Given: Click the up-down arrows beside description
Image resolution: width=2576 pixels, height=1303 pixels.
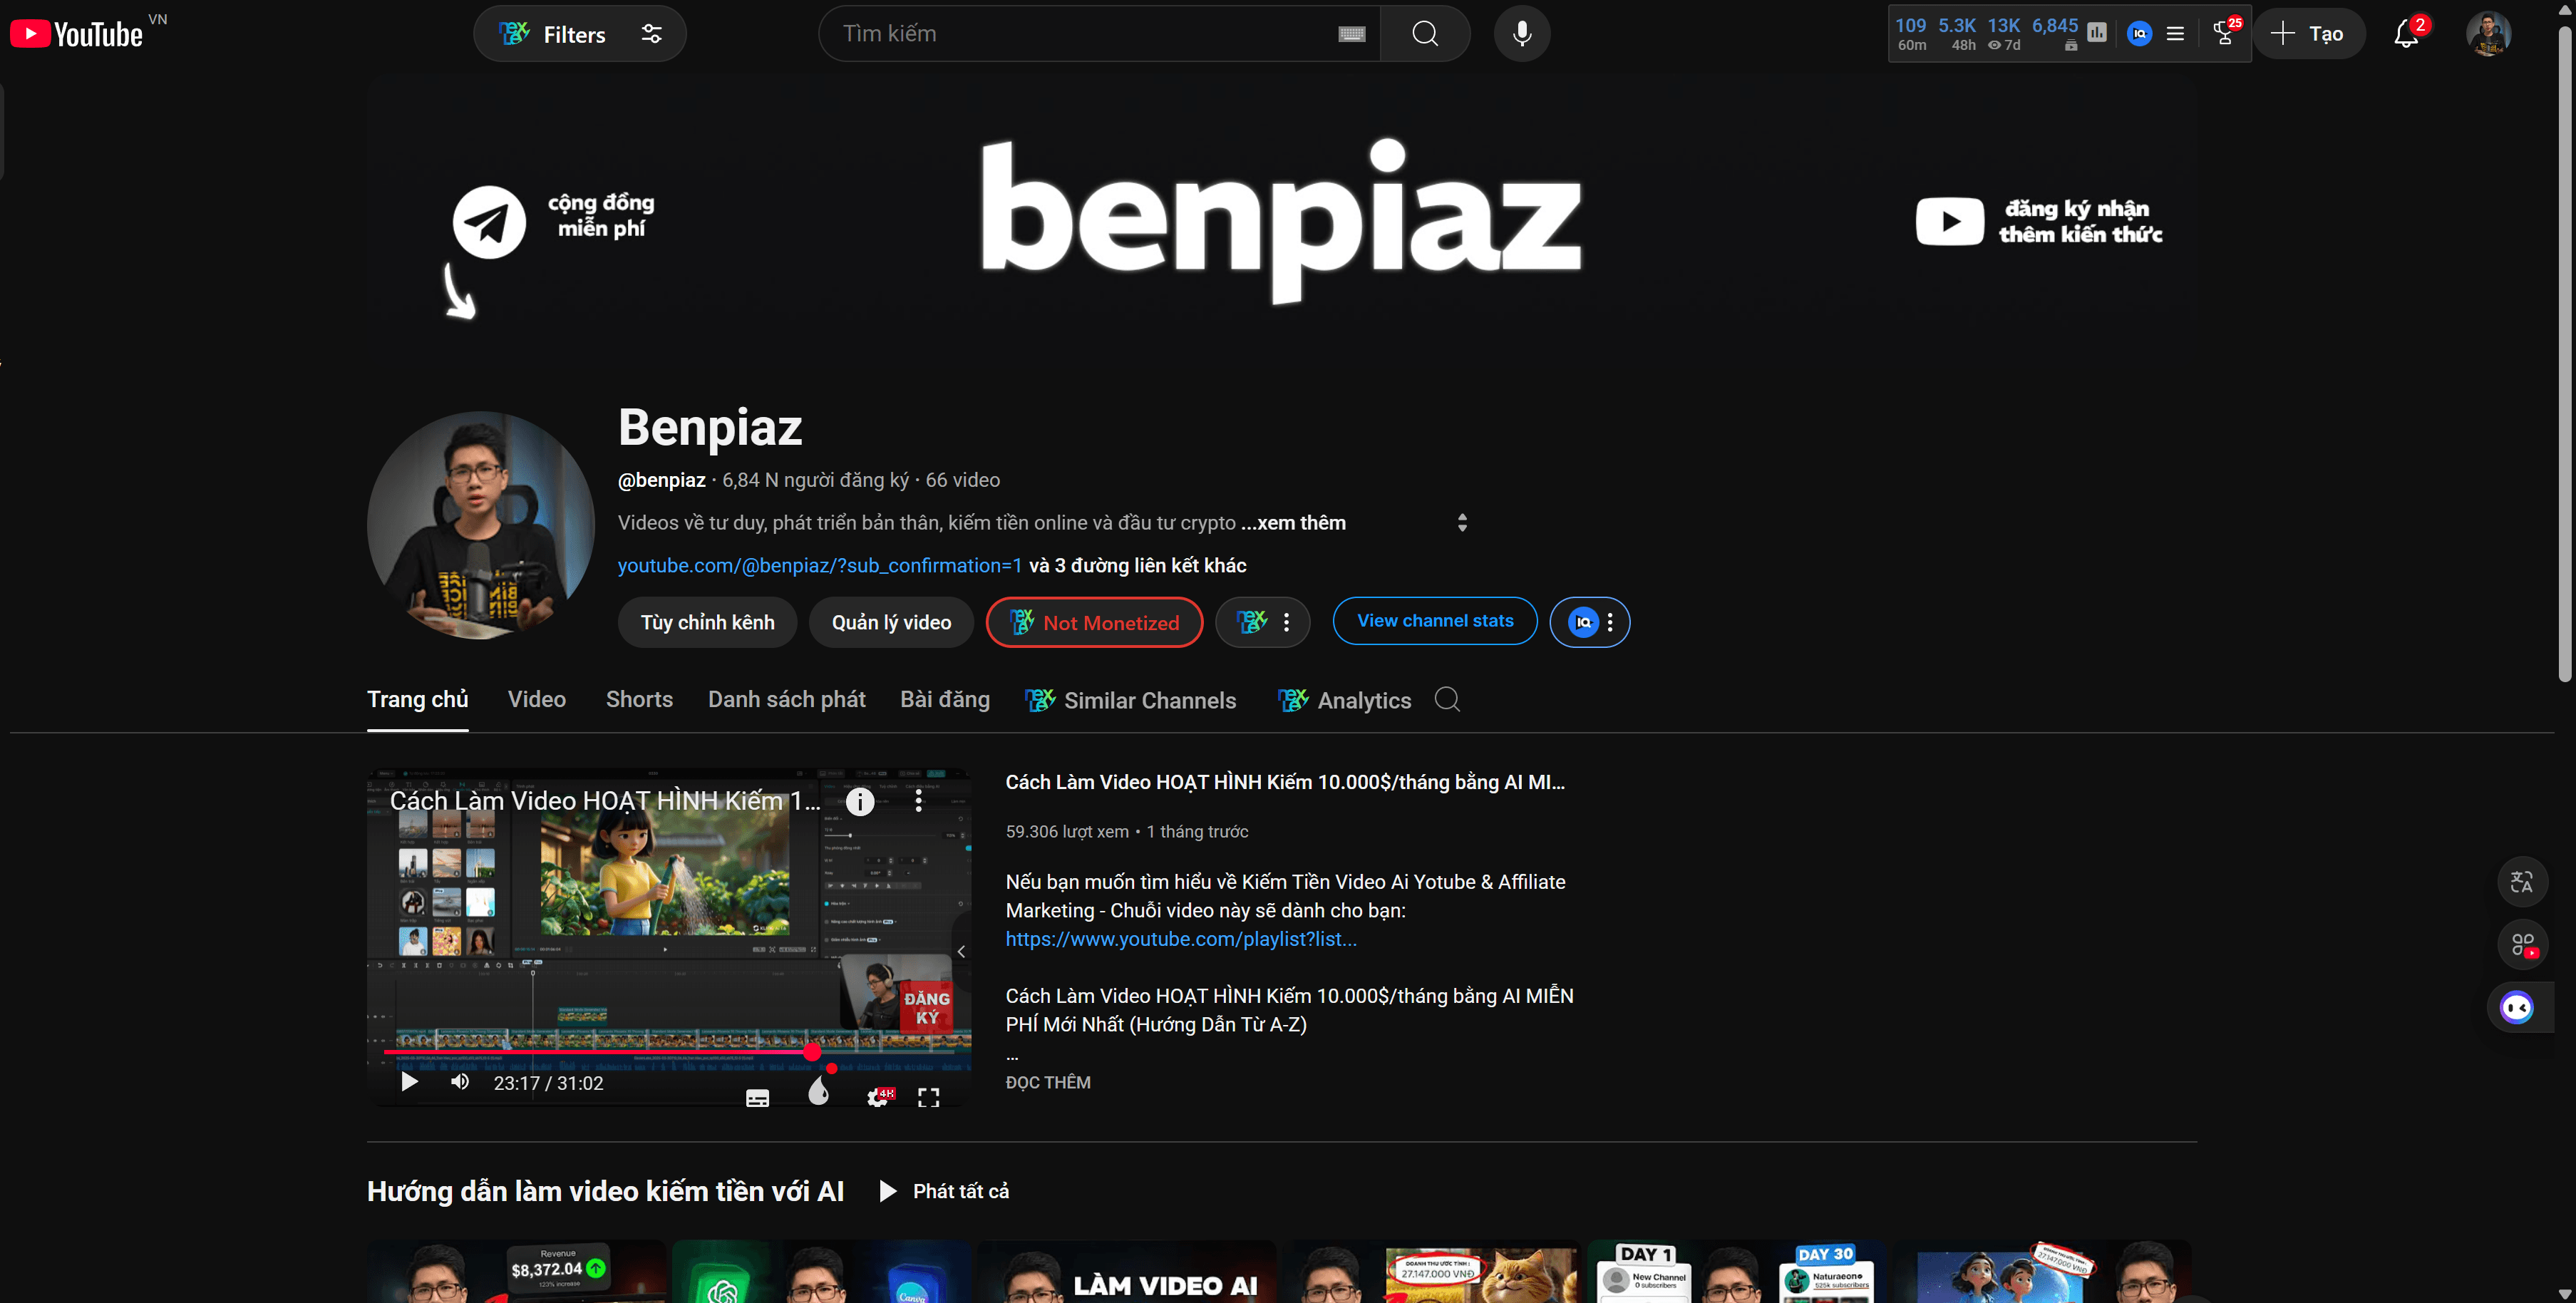Looking at the screenshot, I should (1462, 523).
